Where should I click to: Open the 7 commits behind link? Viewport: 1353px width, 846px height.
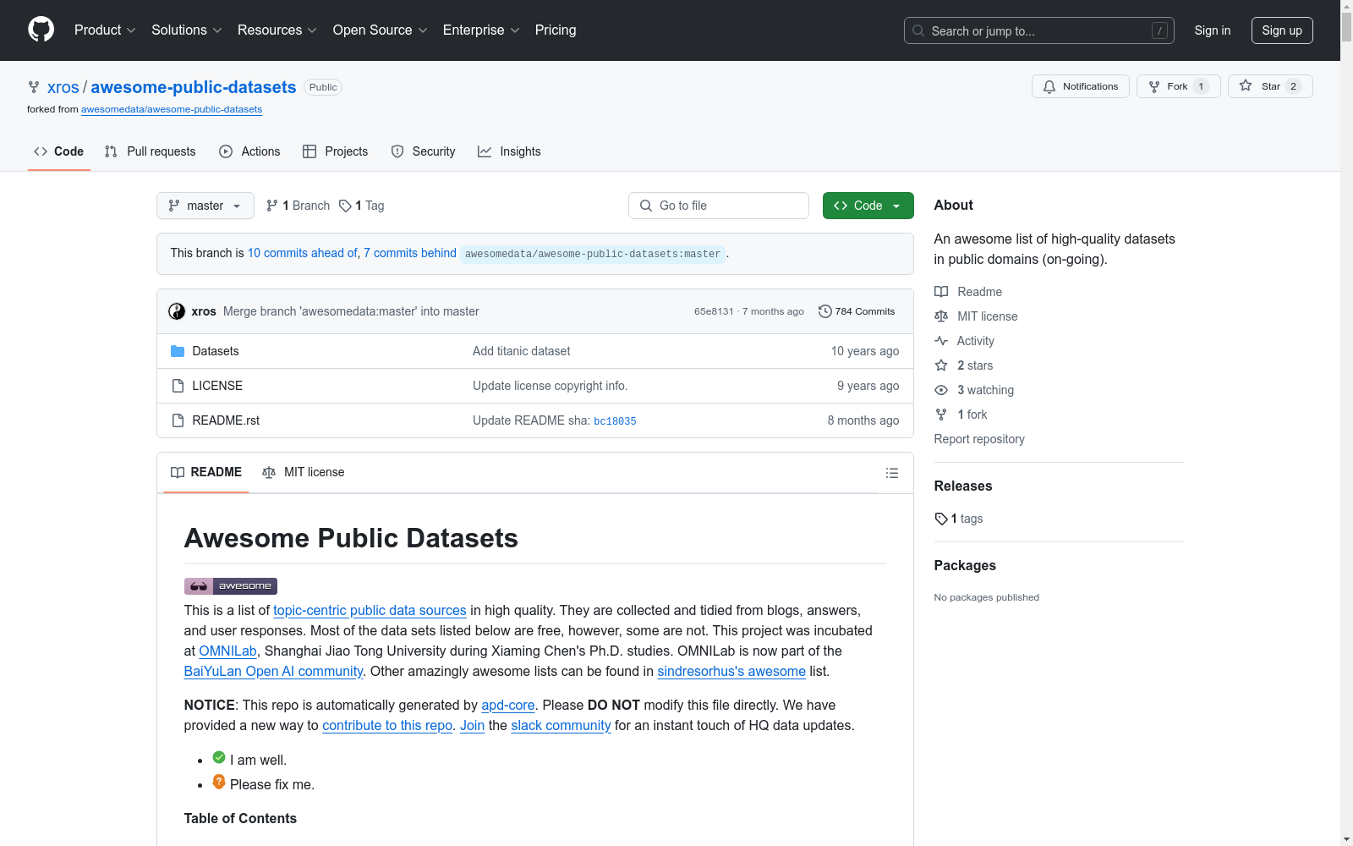(410, 253)
